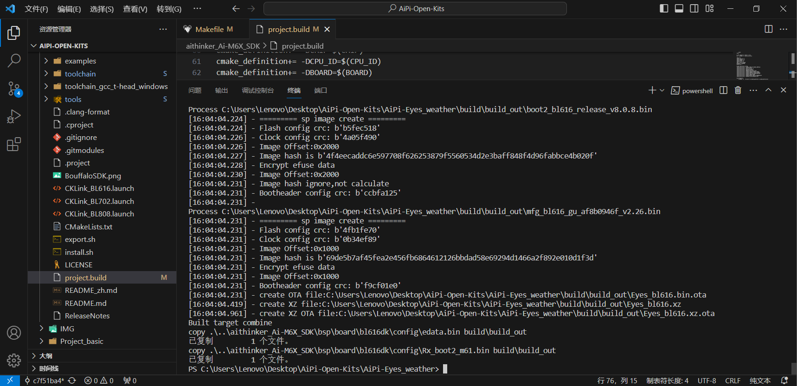
Task: Close the project.build tab
Action: point(327,29)
